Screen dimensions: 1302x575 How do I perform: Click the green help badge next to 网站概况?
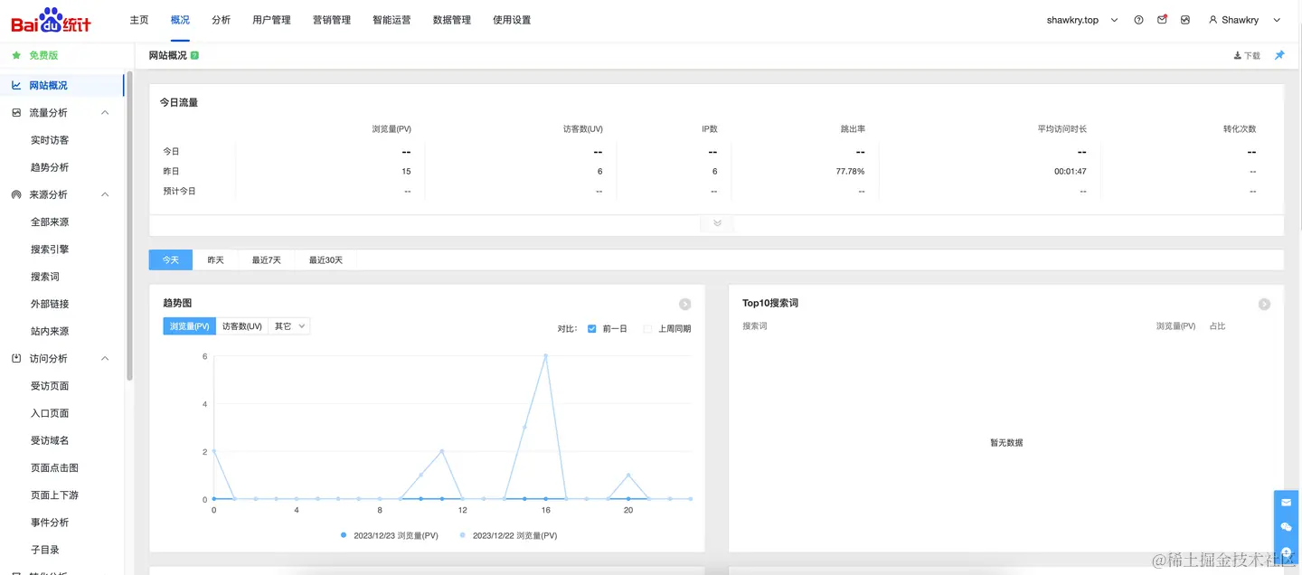click(194, 55)
